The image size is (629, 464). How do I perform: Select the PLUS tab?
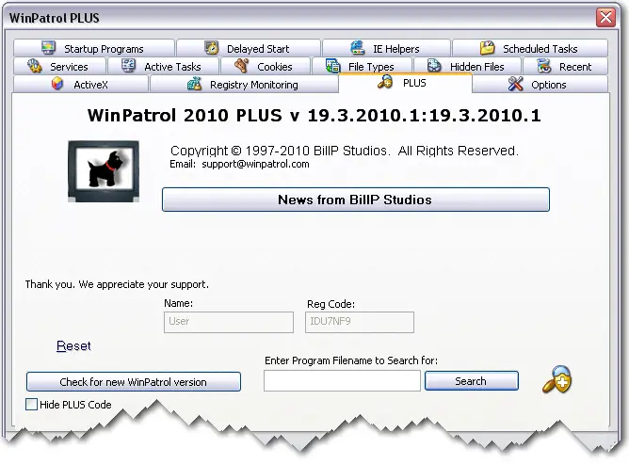[405, 83]
